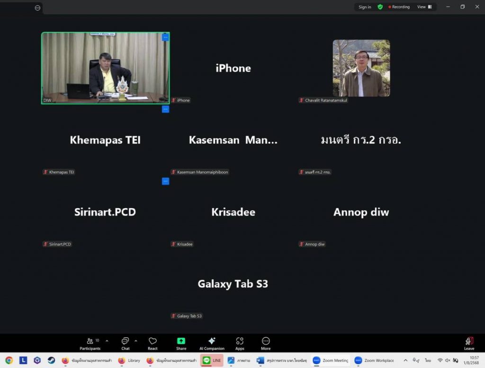Screen dimensions: 485x368
Task: Open AI Companion
Action: pyautogui.click(x=212, y=343)
